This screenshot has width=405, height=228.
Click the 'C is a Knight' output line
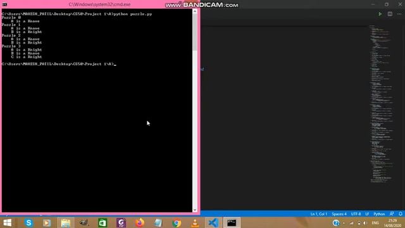coord(27,57)
